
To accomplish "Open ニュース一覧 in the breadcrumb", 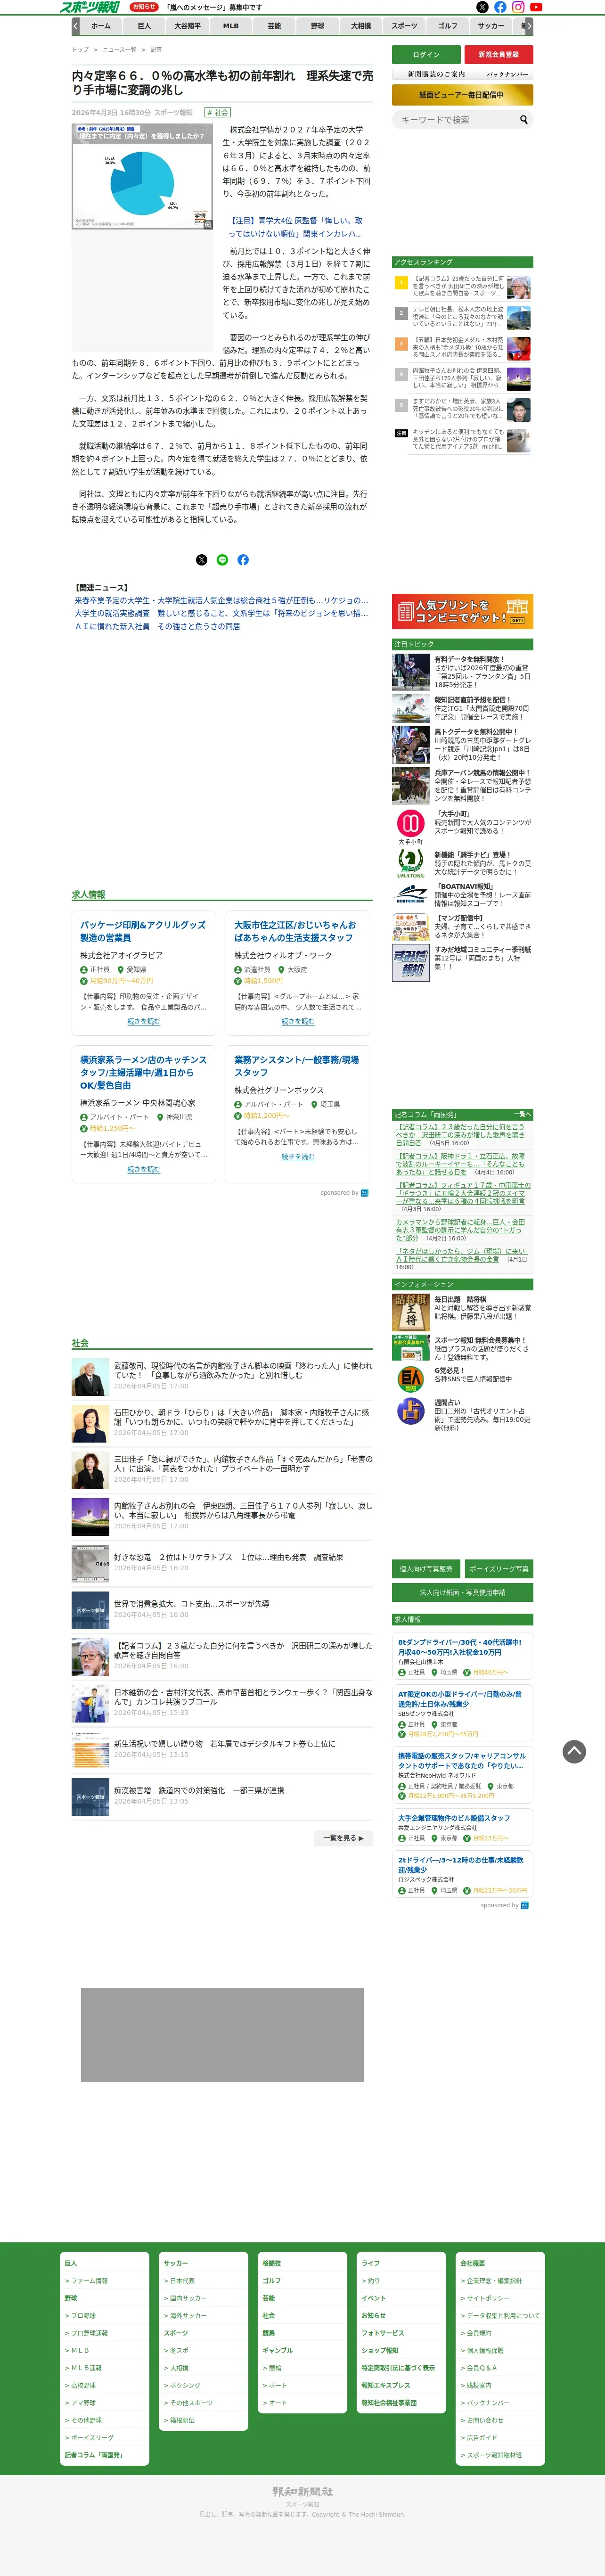I will (119, 49).
